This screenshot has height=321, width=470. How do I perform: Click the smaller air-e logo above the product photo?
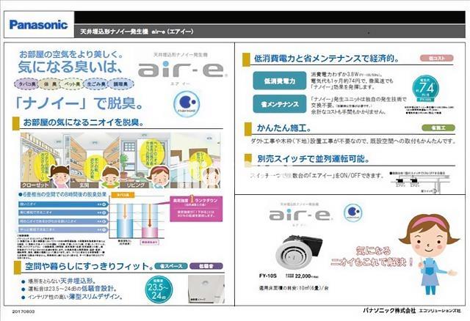point(300,215)
